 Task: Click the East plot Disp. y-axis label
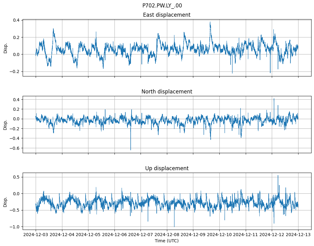pos(5,48)
